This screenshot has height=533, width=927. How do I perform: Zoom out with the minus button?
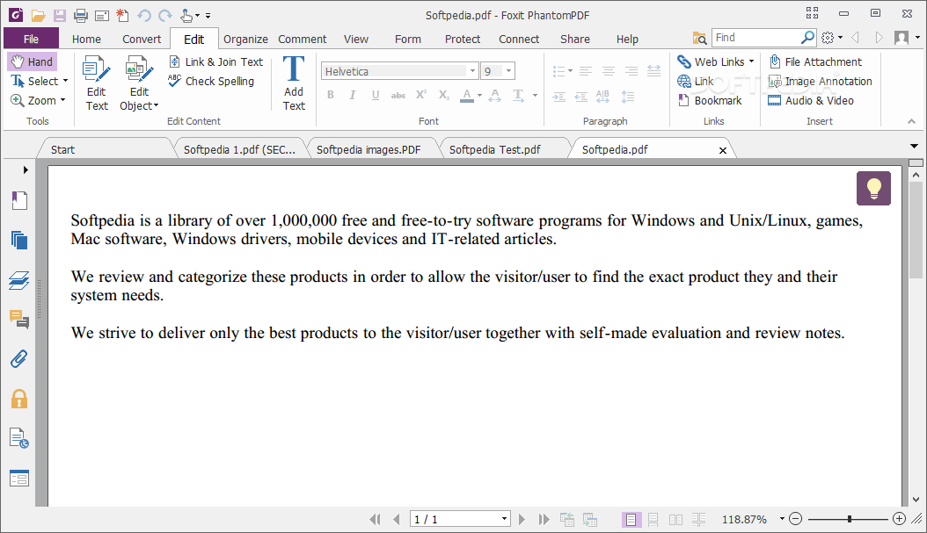(796, 519)
